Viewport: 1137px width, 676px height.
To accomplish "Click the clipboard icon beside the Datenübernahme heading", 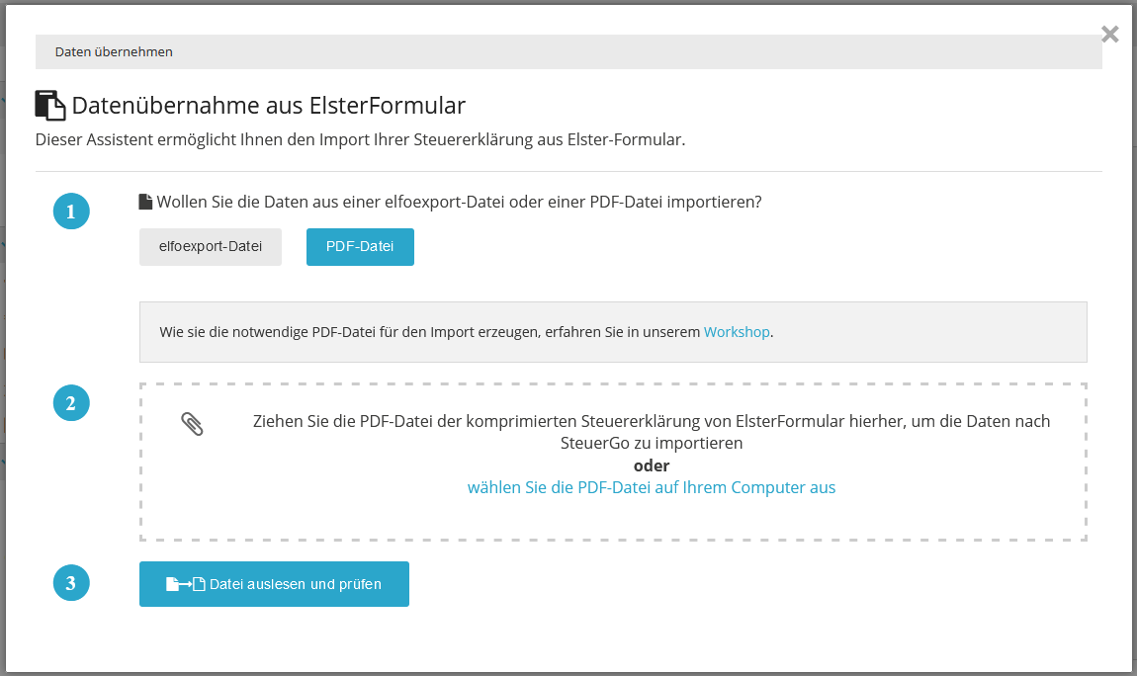I will 49,106.
